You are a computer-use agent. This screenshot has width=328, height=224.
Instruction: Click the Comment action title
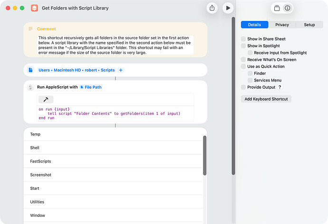[x=46, y=29]
